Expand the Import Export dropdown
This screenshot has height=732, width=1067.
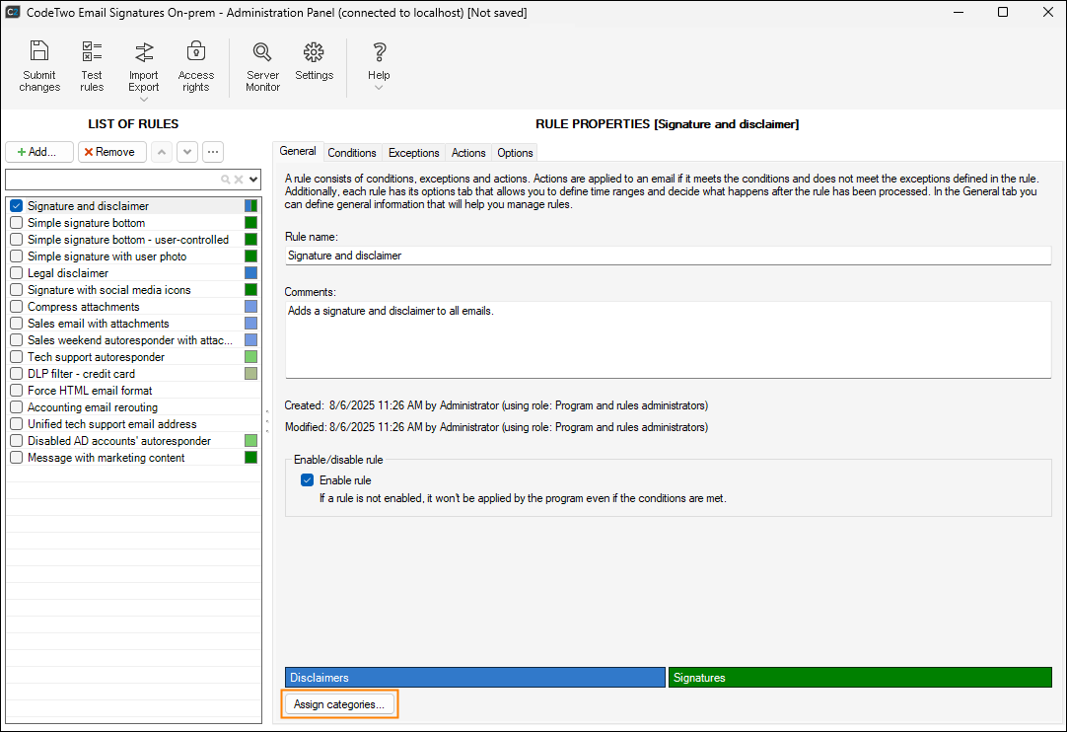tap(144, 99)
